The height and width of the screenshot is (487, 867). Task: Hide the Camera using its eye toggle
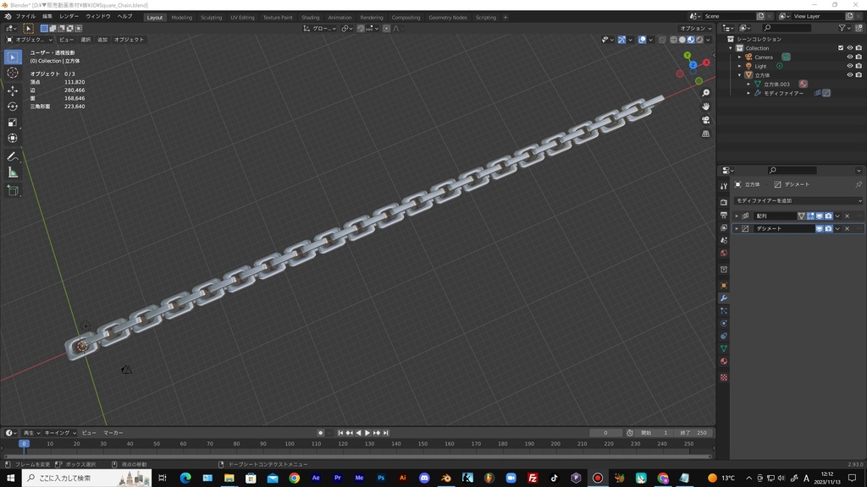click(851, 57)
